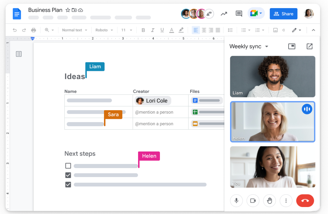Open the Roboto font dropdown
Screen dimensions: 328x214
point(104,30)
